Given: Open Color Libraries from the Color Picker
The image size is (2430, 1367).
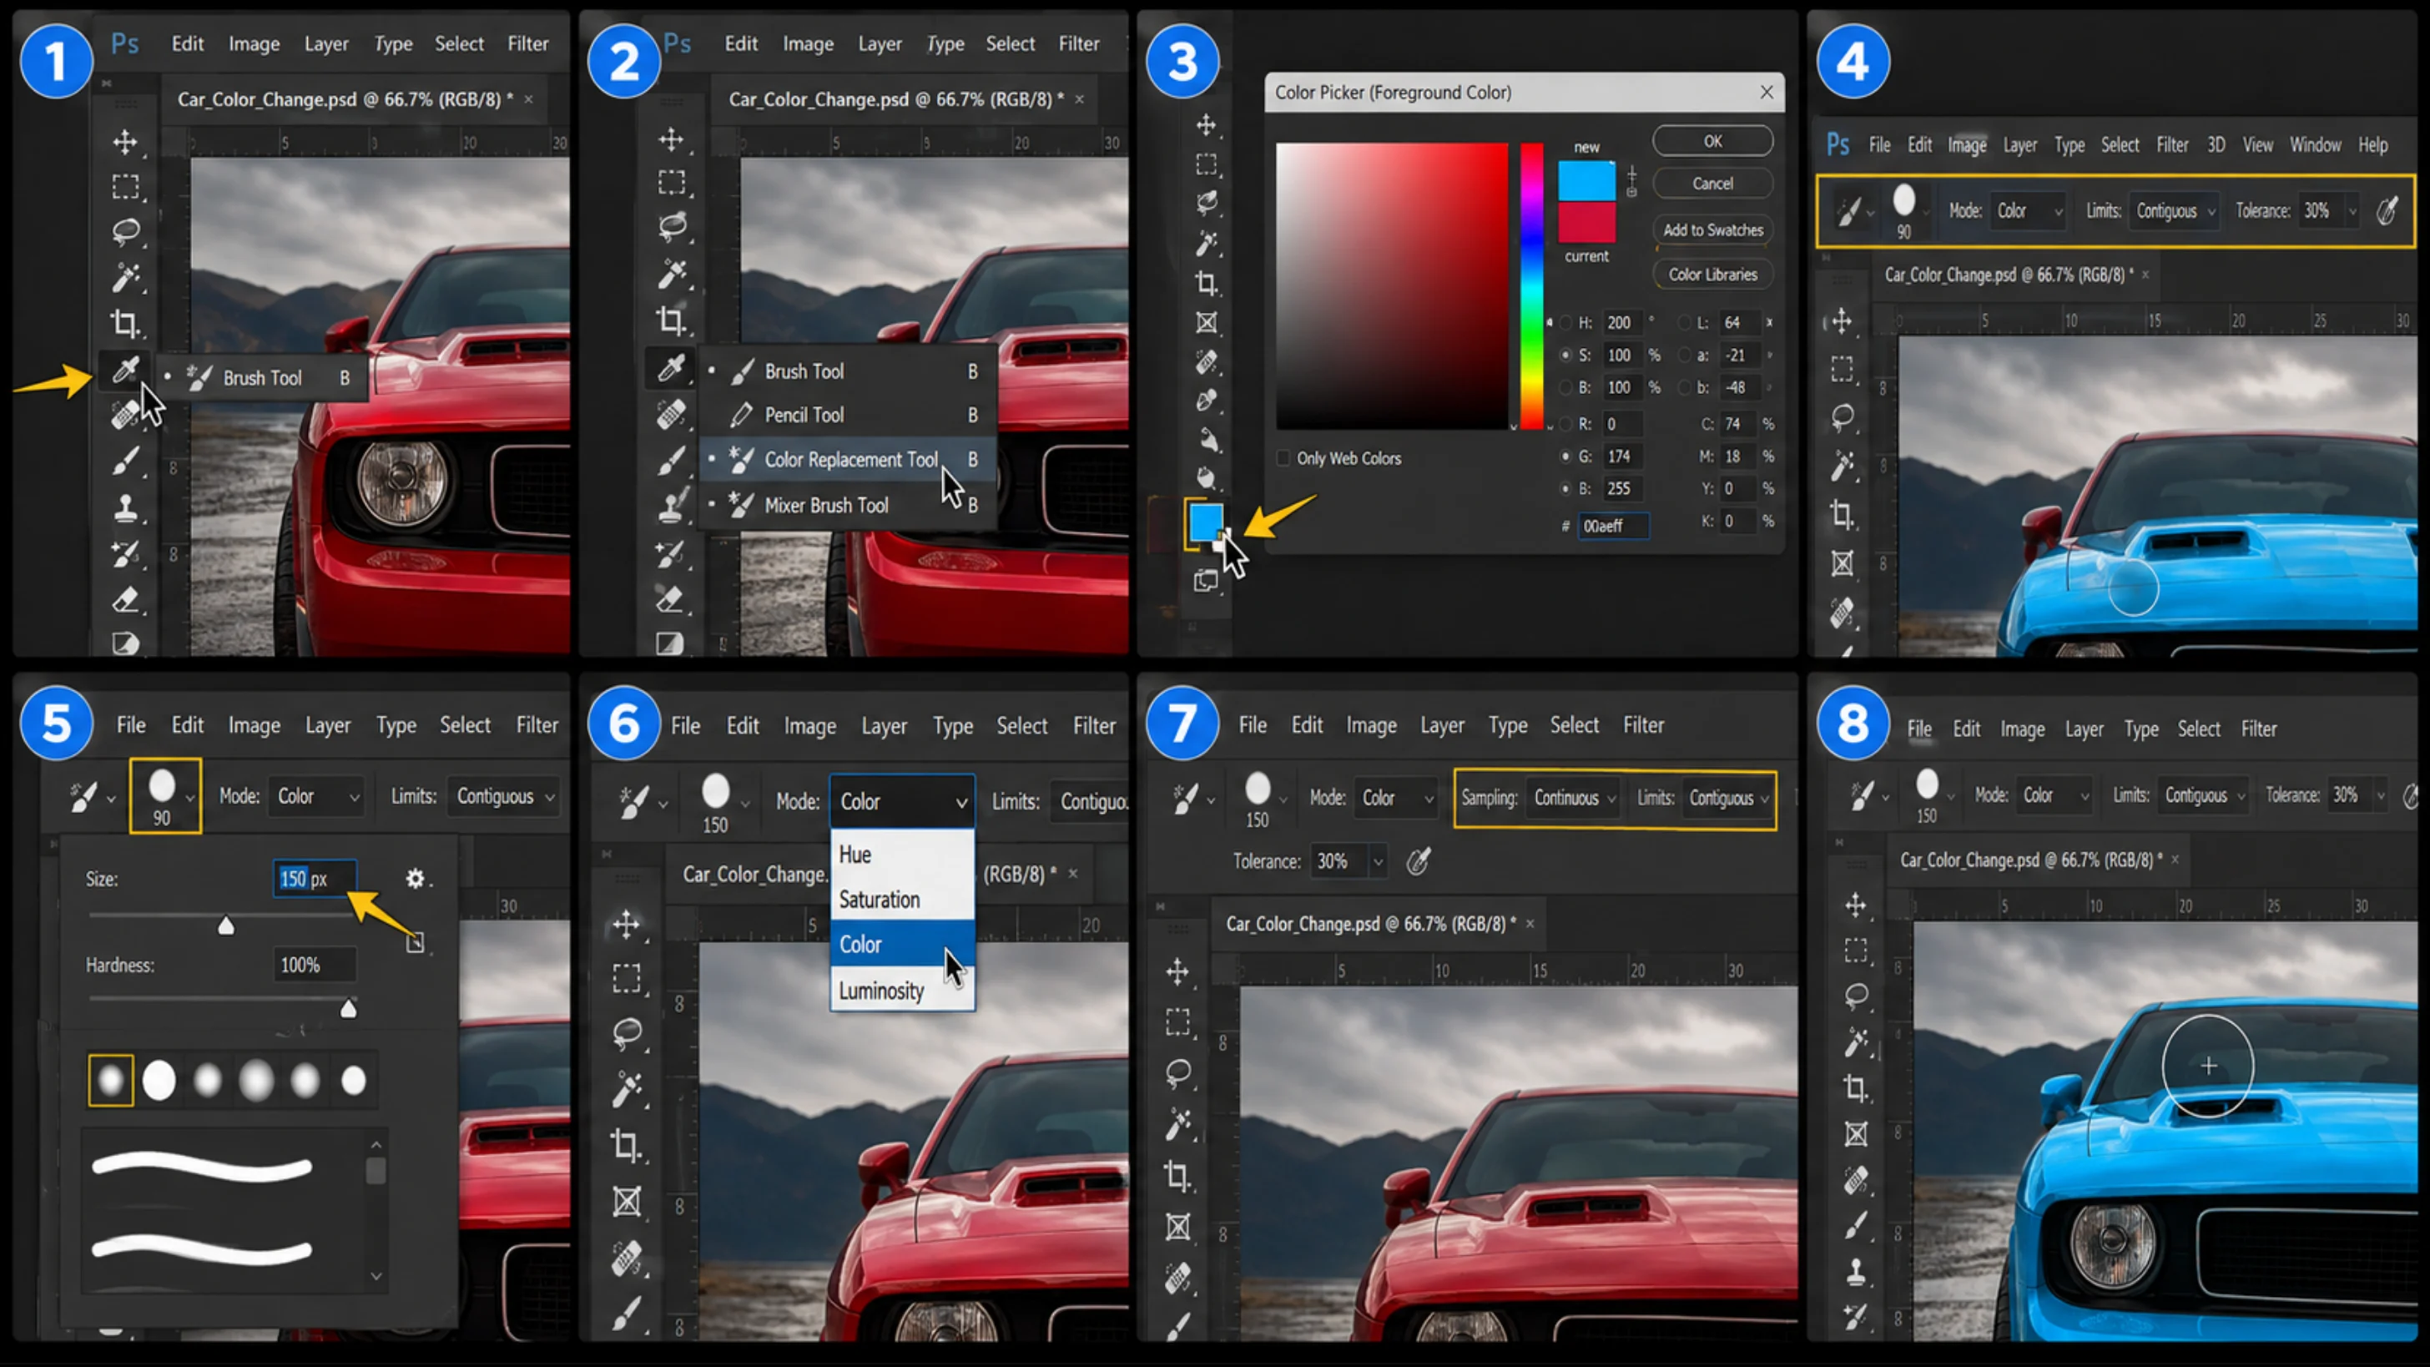Looking at the screenshot, I should 1712,275.
